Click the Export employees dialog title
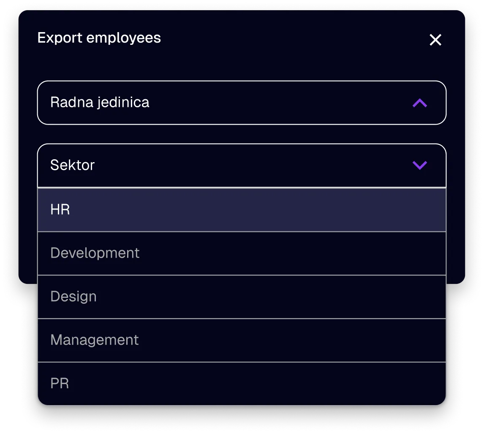The image size is (484, 433). [x=99, y=38]
